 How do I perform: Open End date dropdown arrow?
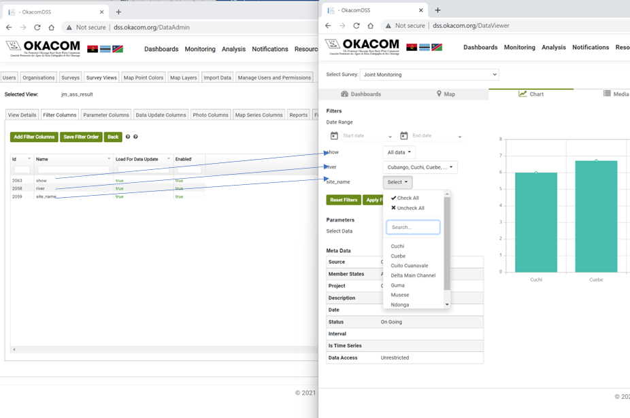(460, 137)
